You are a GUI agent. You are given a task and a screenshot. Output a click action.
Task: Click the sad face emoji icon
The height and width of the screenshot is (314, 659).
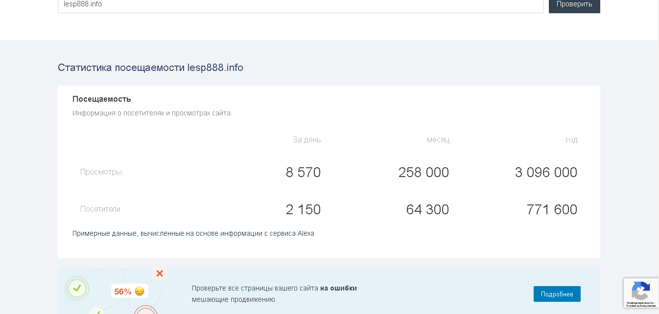[140, 292]
